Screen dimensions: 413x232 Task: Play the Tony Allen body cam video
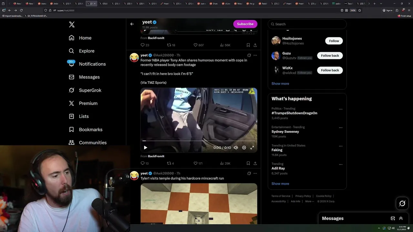[x=146, y=148]
